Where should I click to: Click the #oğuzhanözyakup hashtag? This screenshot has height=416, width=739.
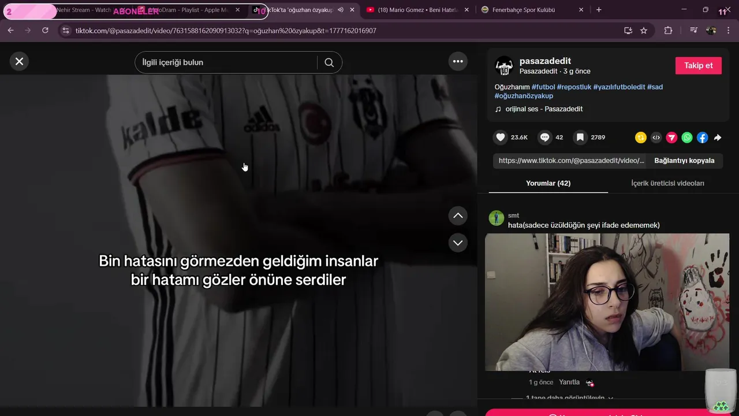(524, 96)
